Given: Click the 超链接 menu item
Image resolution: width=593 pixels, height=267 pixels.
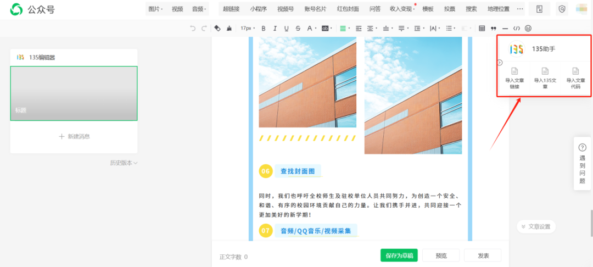Looking at the screenshot, I should pyautogui.click(x=231, y=9).
